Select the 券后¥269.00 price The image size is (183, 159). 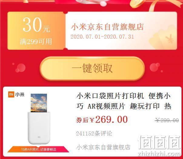(x=102, y=120)
